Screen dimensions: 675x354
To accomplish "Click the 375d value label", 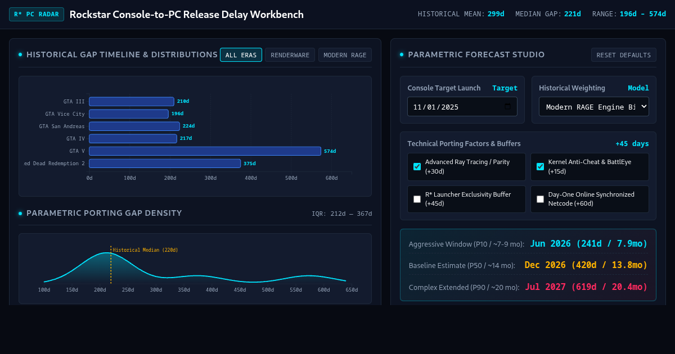I will (x=249, y=164).
